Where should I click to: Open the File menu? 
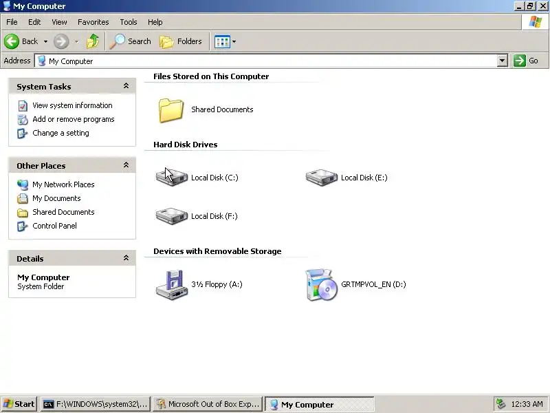click(x=12, y=22)
